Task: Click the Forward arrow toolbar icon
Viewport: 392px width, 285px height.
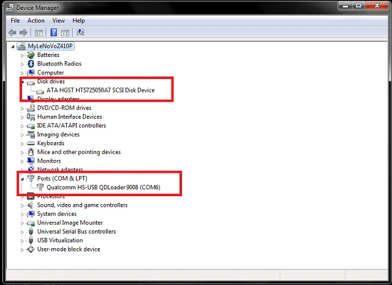Action: point(23,32)
